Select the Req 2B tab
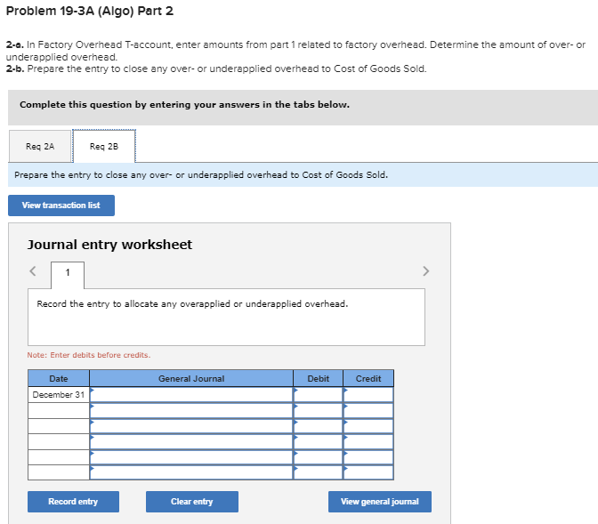 [x=104, y=147]
